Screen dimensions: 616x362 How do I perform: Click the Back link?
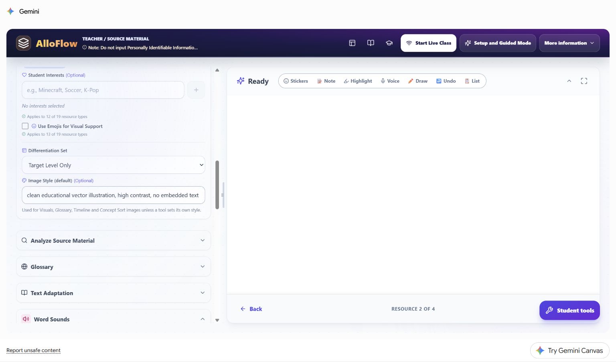(251, 309)
